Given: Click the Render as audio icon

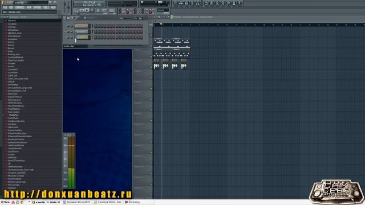Looking at the screenshot, I should 217,3.
